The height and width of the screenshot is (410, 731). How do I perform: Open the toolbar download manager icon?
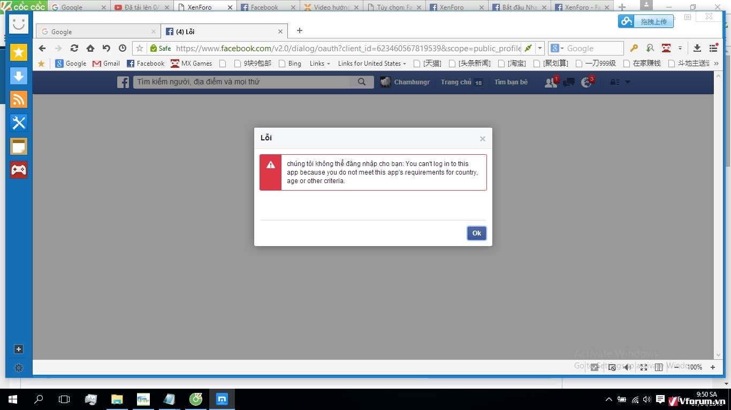(697, 48)
